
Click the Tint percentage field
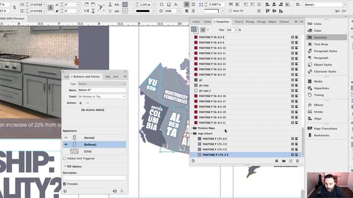(229, 30)
